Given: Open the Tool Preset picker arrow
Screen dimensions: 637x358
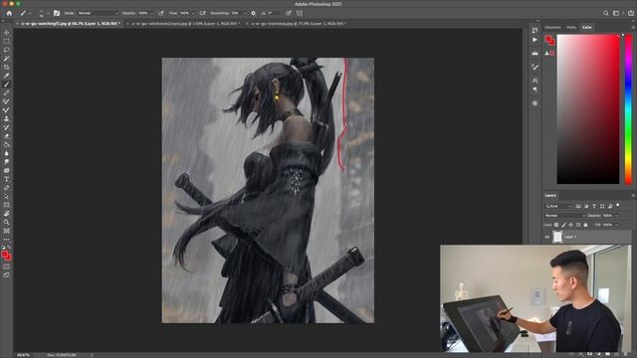Looking at the screenshot, I should 30,13.
